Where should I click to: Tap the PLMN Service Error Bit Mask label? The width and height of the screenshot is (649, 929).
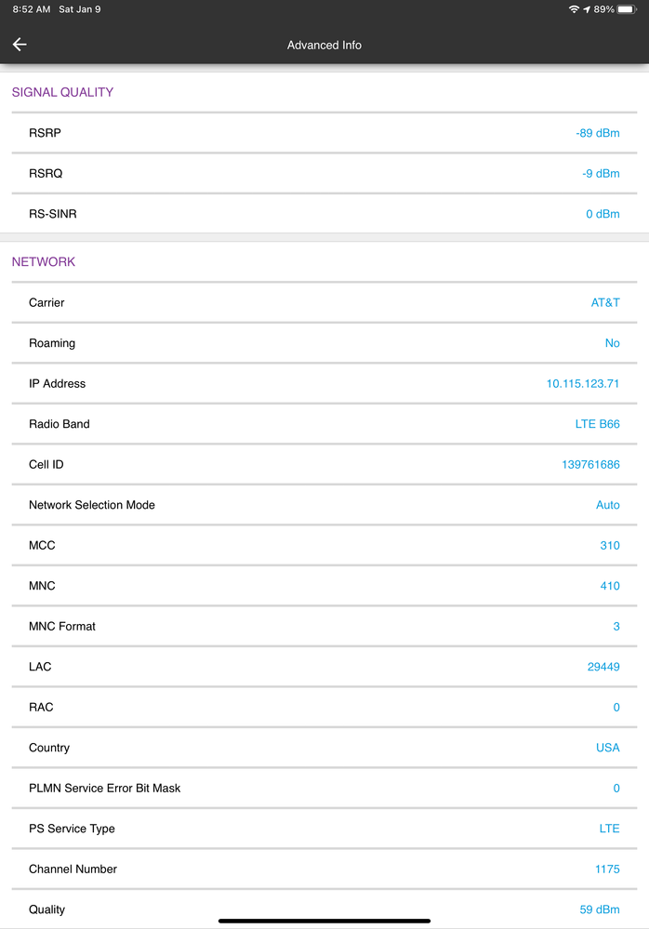coord(105,788)
